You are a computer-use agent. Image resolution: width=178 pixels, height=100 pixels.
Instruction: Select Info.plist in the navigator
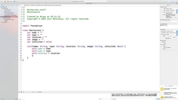pos(6,21)
